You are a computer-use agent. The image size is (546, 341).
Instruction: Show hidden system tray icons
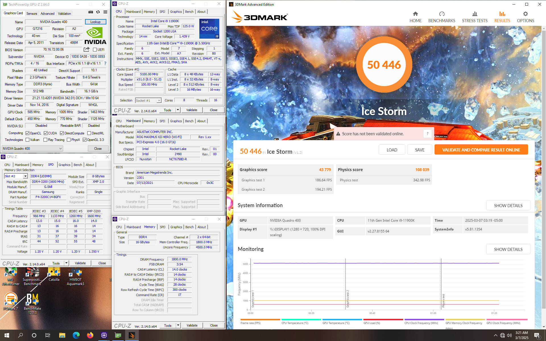tap(495, 335)
